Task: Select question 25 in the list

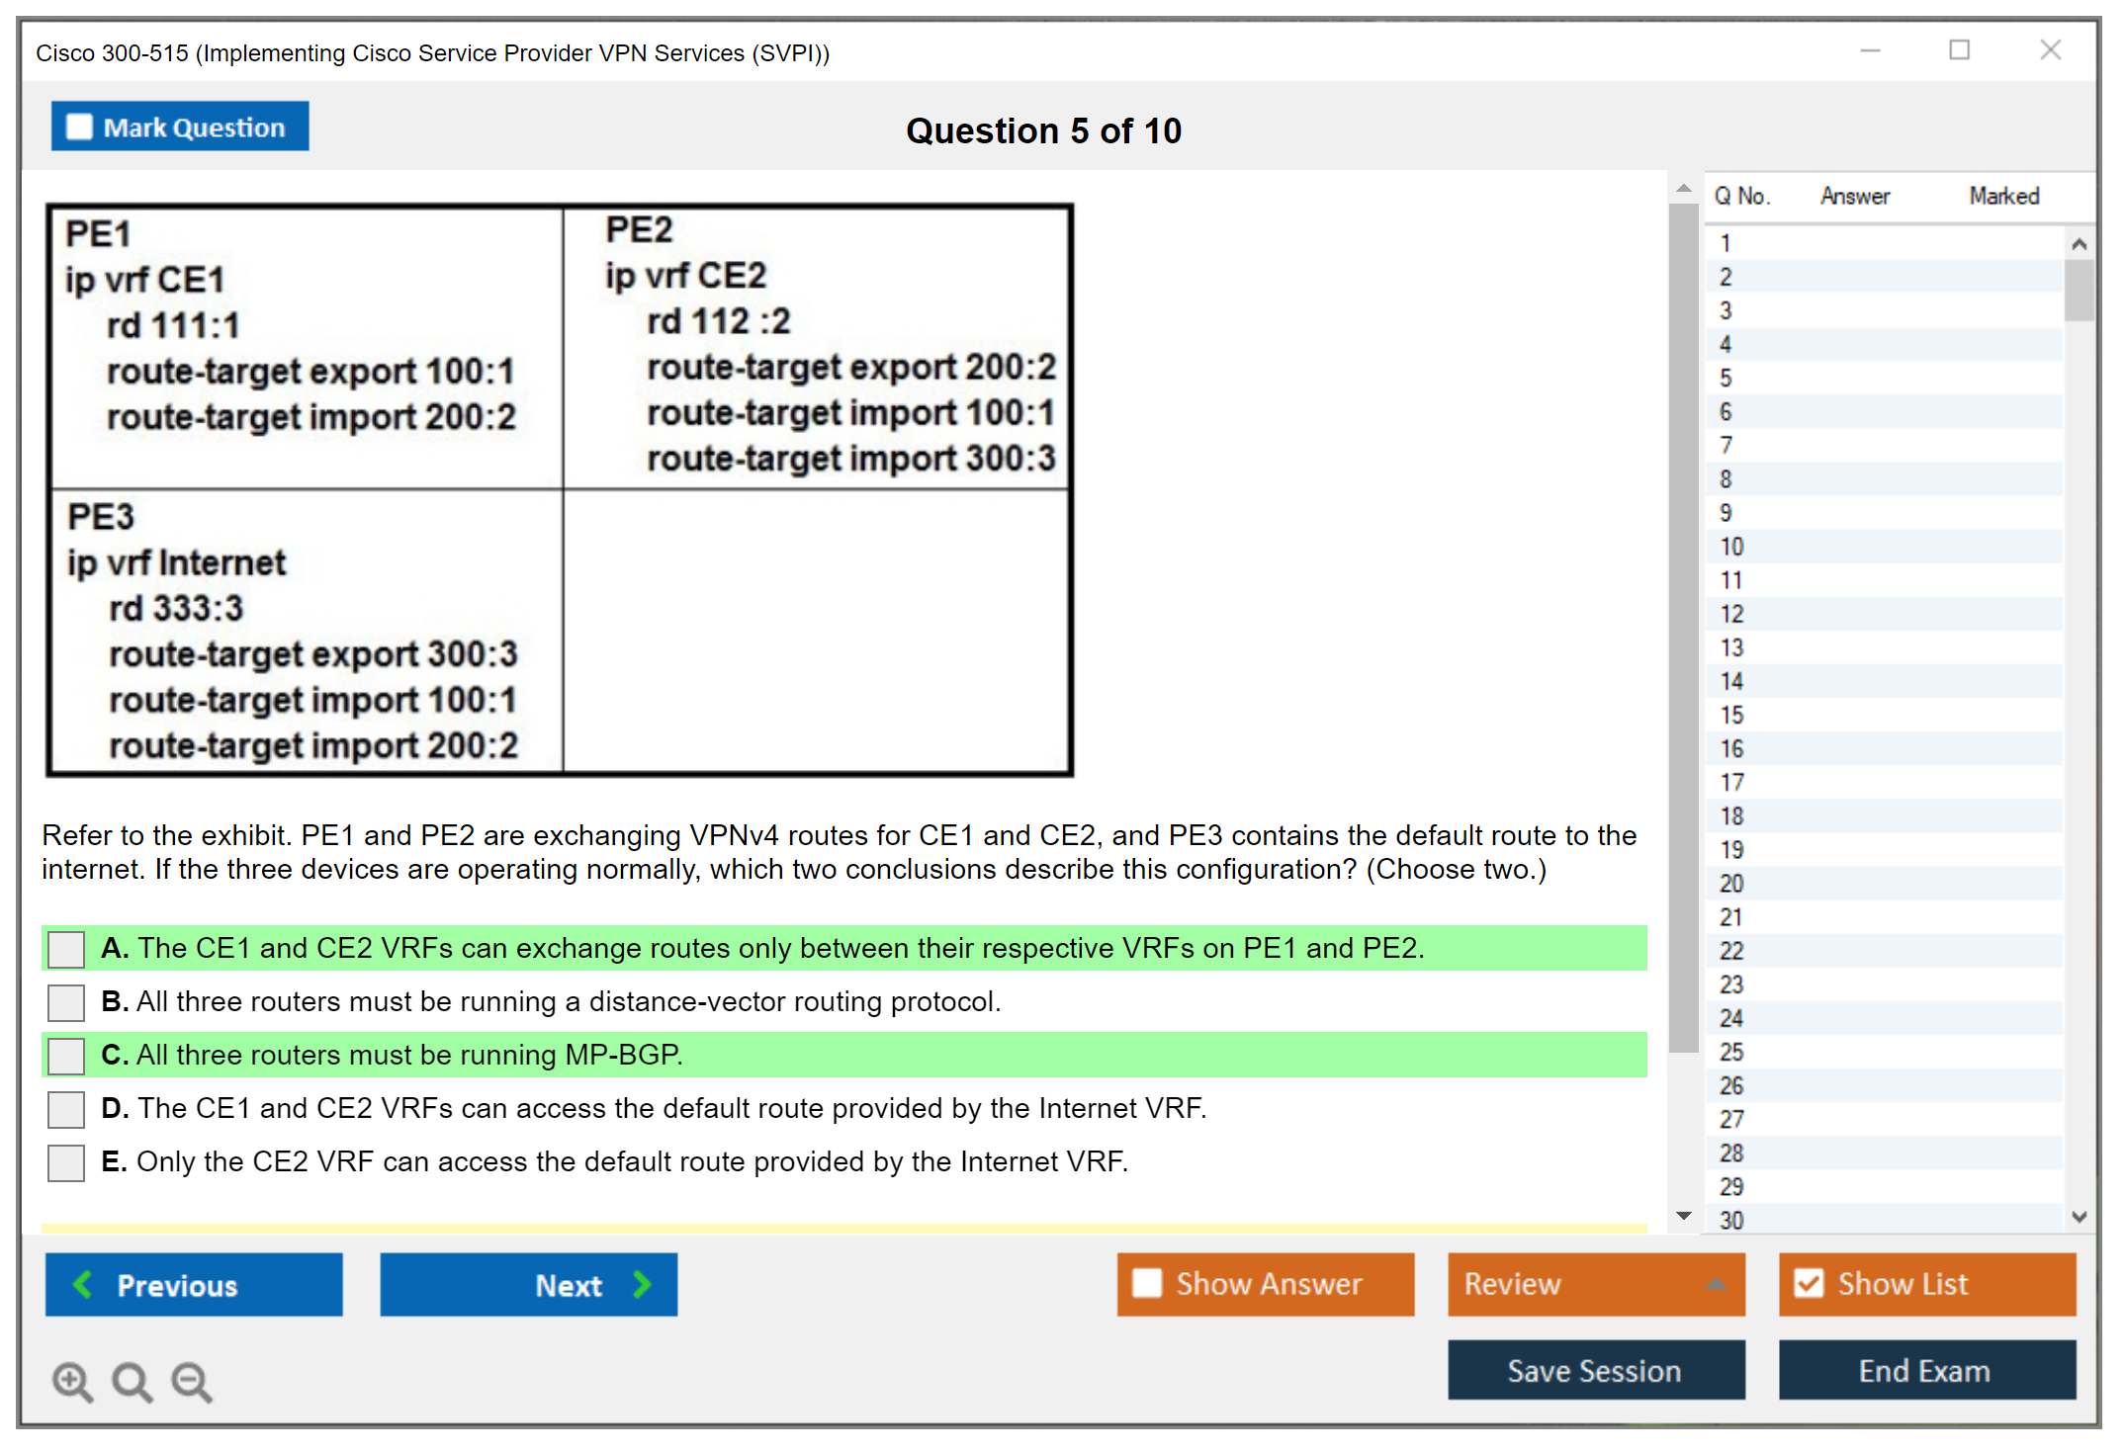Action: tap(1731, 1052)
